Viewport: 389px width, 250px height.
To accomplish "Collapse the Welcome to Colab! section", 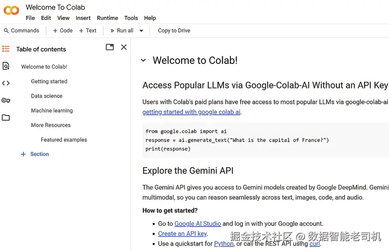I will pyautogui.click(x=143, y=60).
